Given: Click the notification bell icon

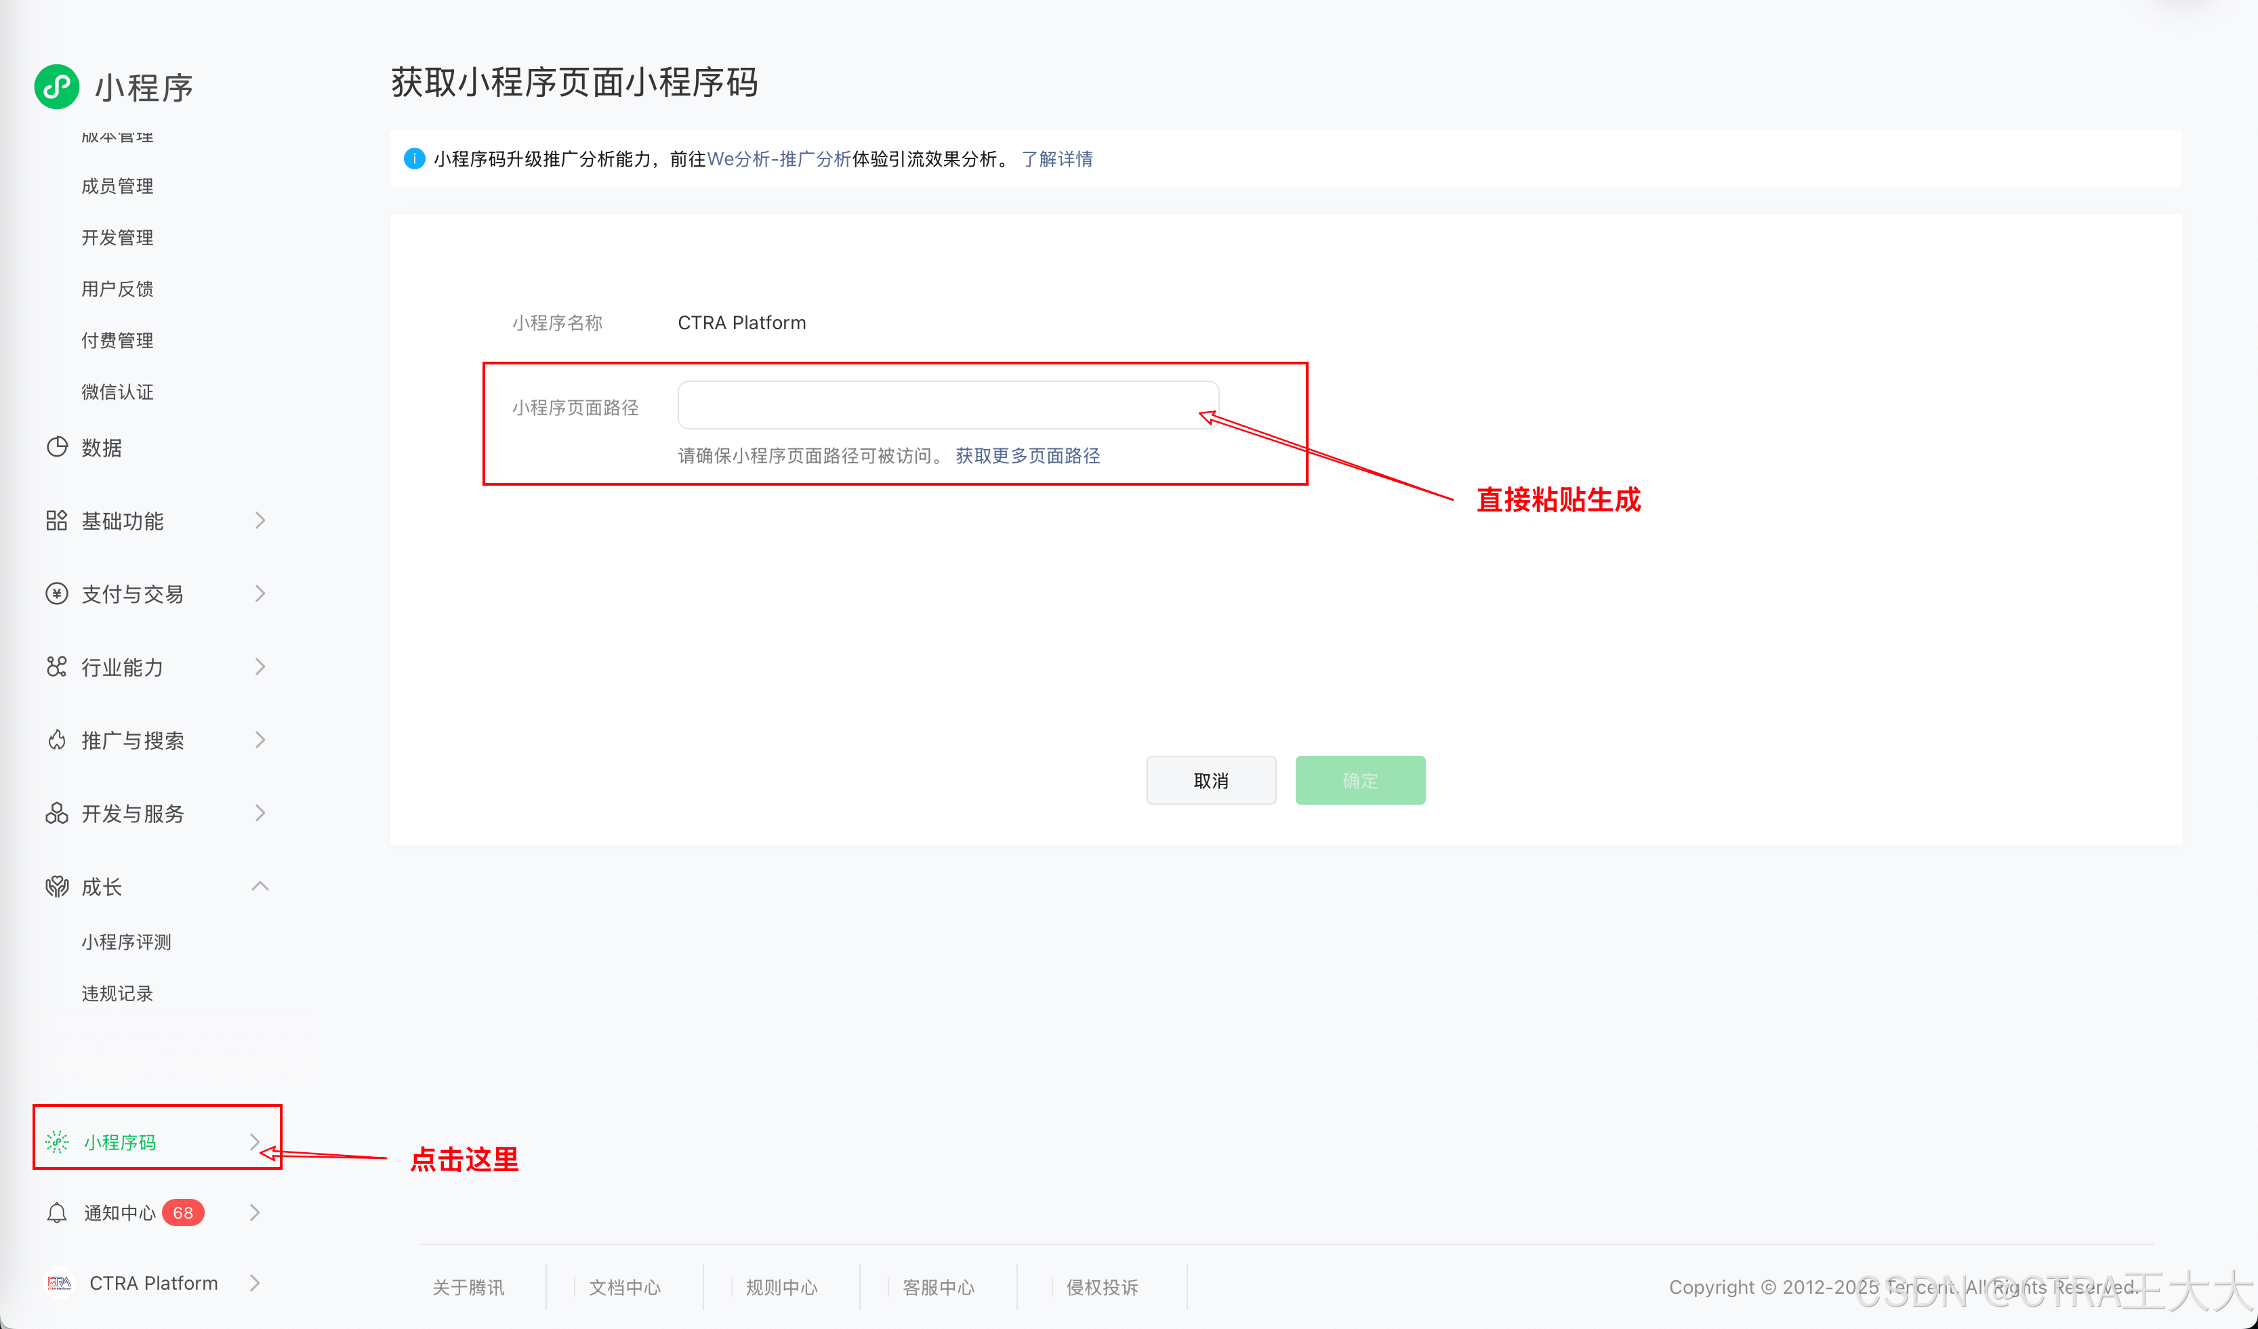Looking at the screenshot, I should pos(56,1212).
